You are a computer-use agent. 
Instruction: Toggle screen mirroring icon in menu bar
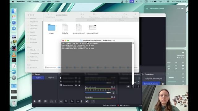pyautogui.click(x=131, y=1)
